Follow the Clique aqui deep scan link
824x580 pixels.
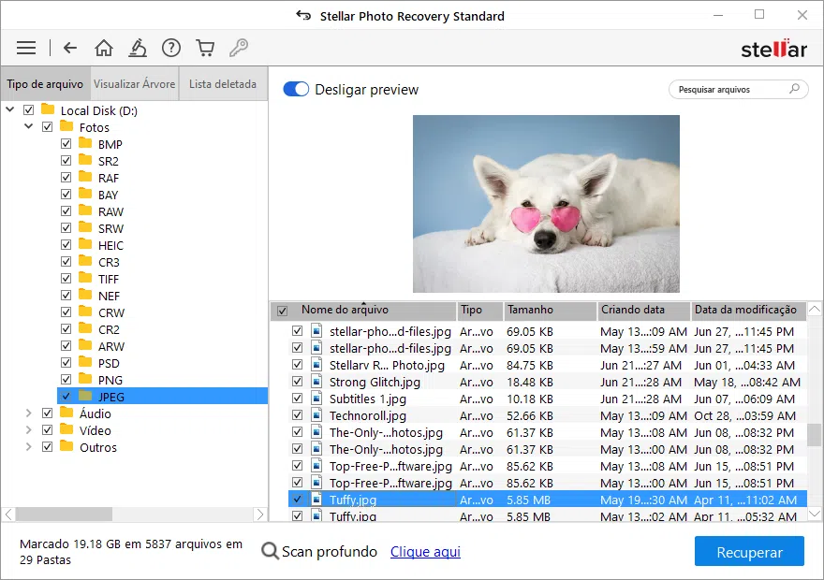click(425, 552)
